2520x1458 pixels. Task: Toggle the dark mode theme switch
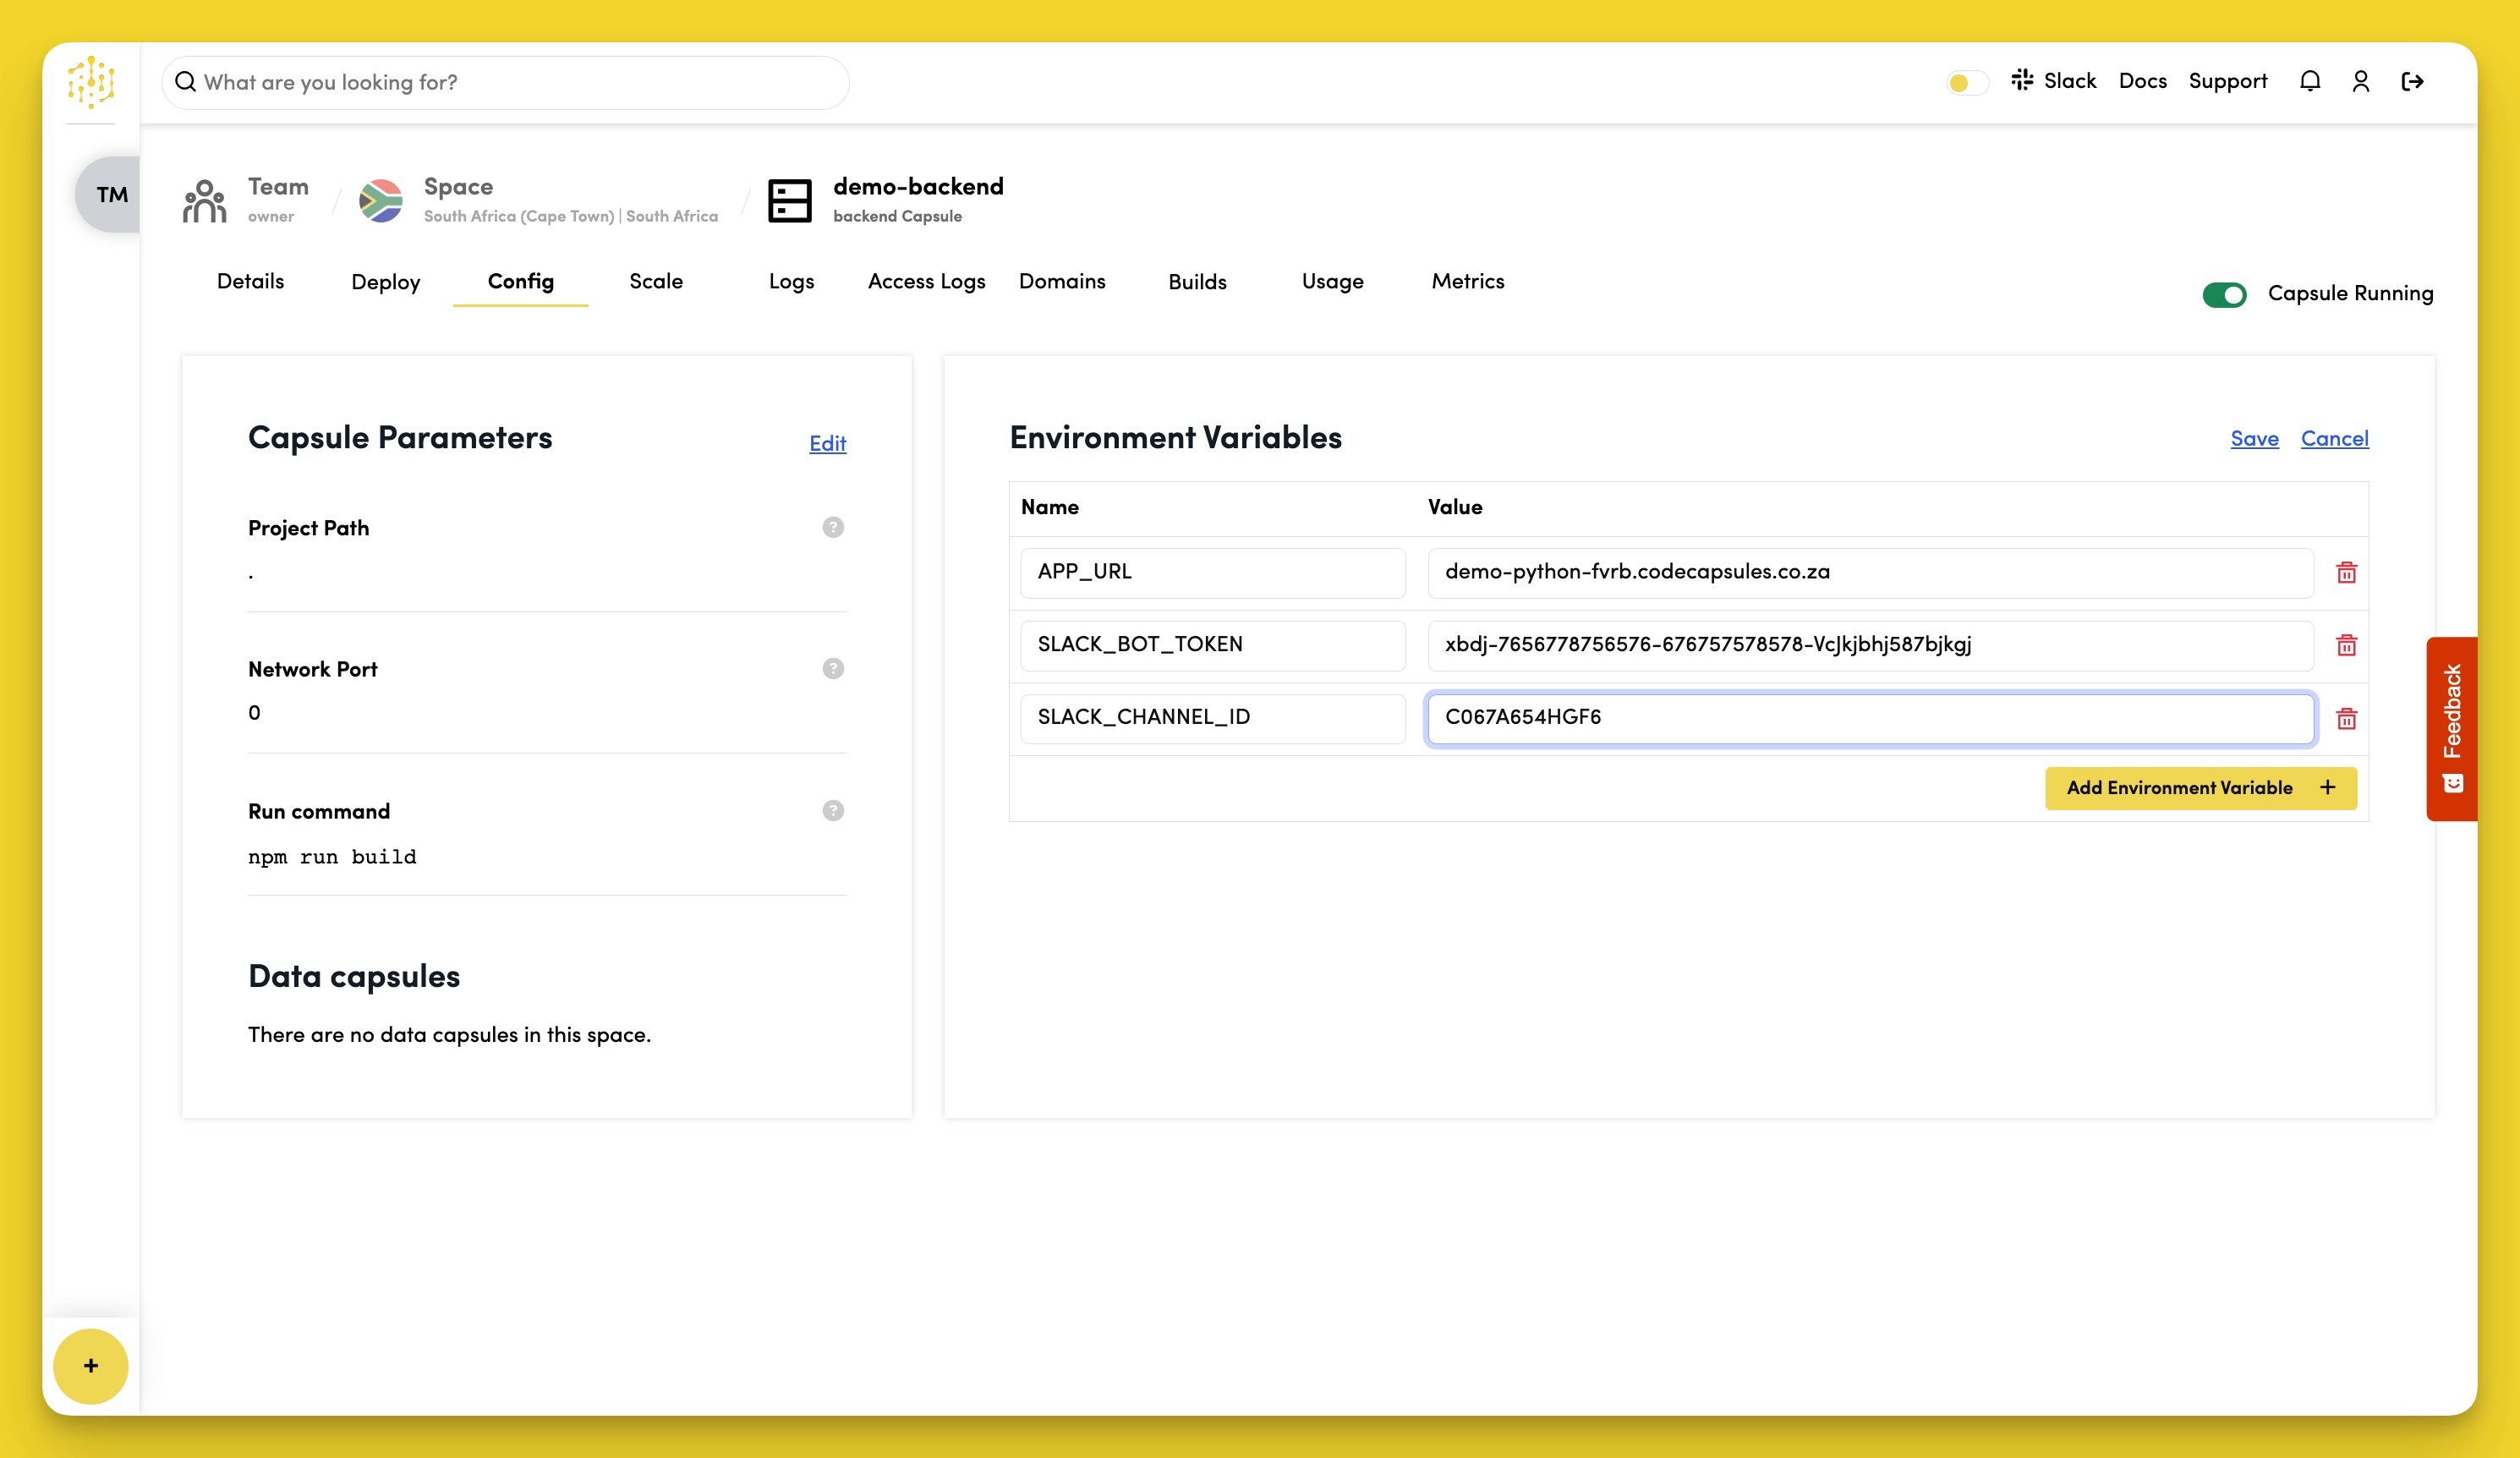(1967, 82)
